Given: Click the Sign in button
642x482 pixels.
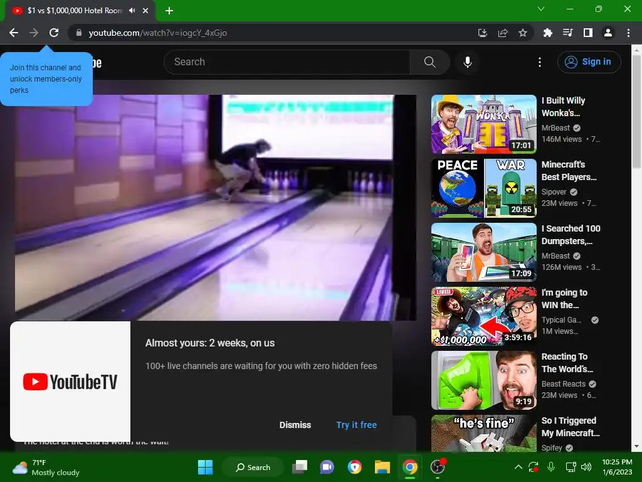Looking at the screenshot, I should [589, 62].
